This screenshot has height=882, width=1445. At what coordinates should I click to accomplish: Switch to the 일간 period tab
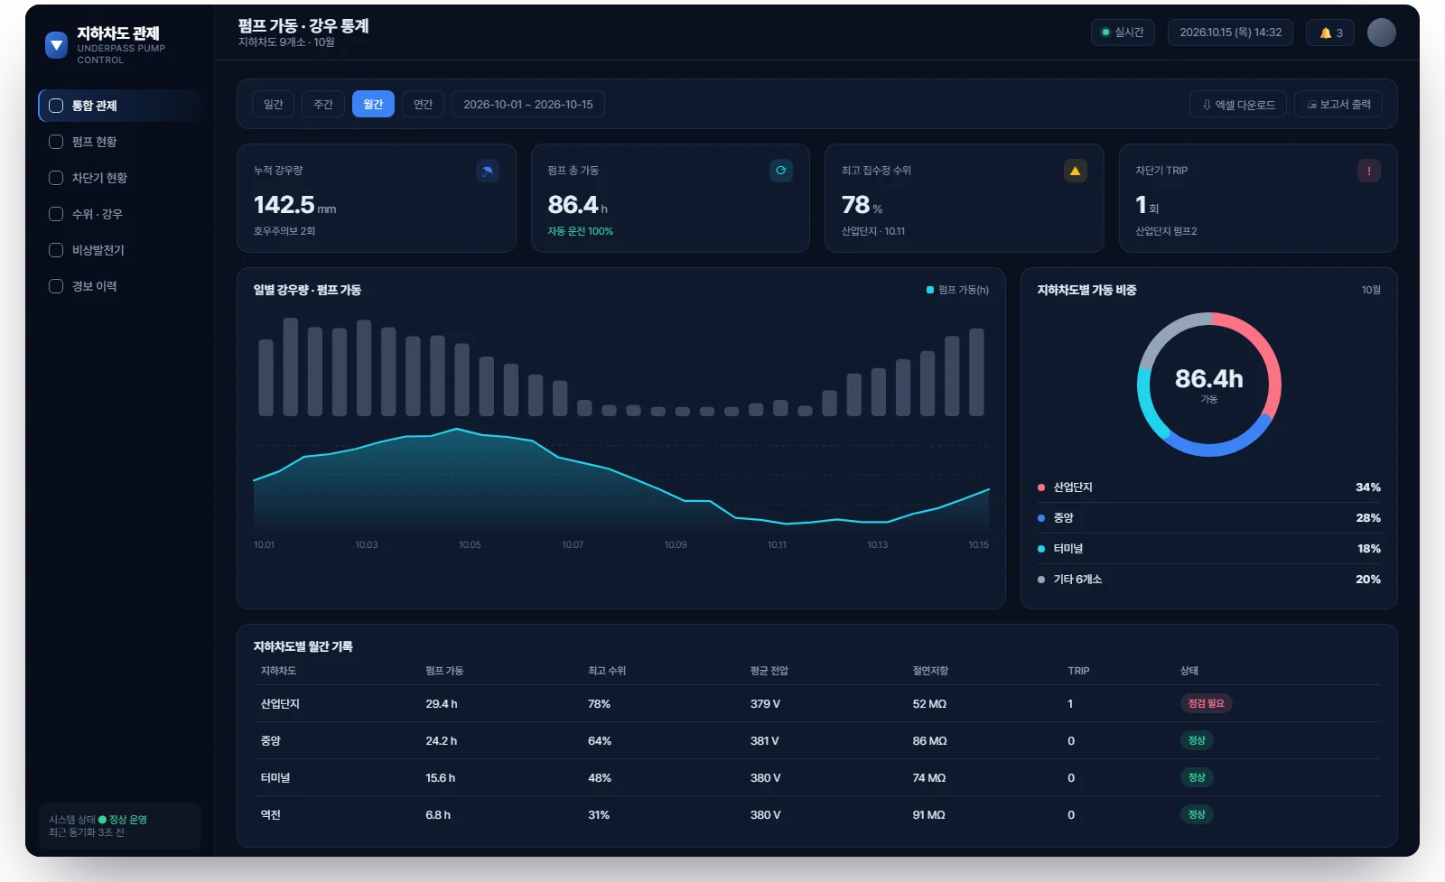[273, 105]
